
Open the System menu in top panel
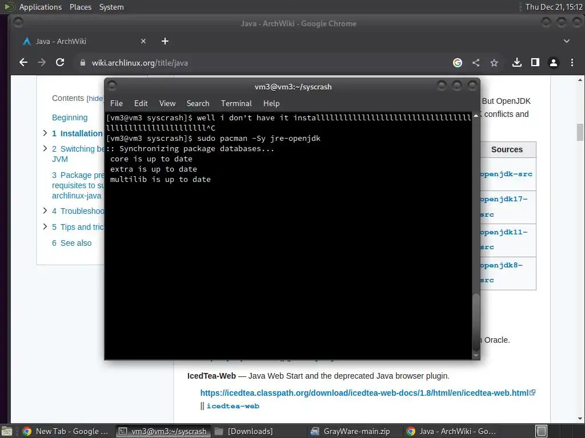[111, 7]
